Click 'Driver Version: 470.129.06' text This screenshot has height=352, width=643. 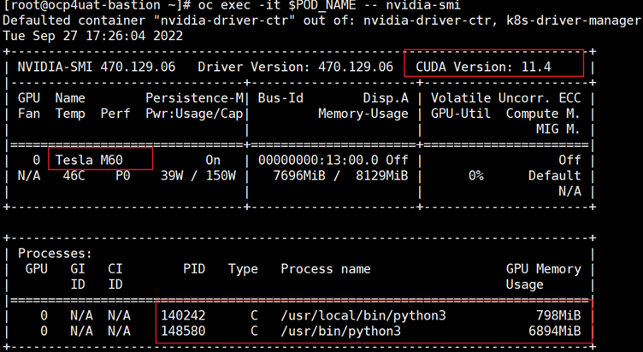[x=295, y=67]
